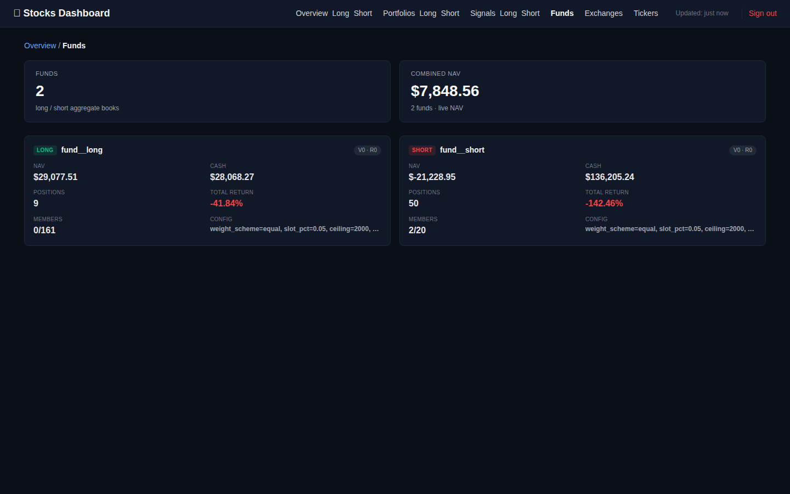
Task: Open Long link next to Overview
Action: click(341, 13)
